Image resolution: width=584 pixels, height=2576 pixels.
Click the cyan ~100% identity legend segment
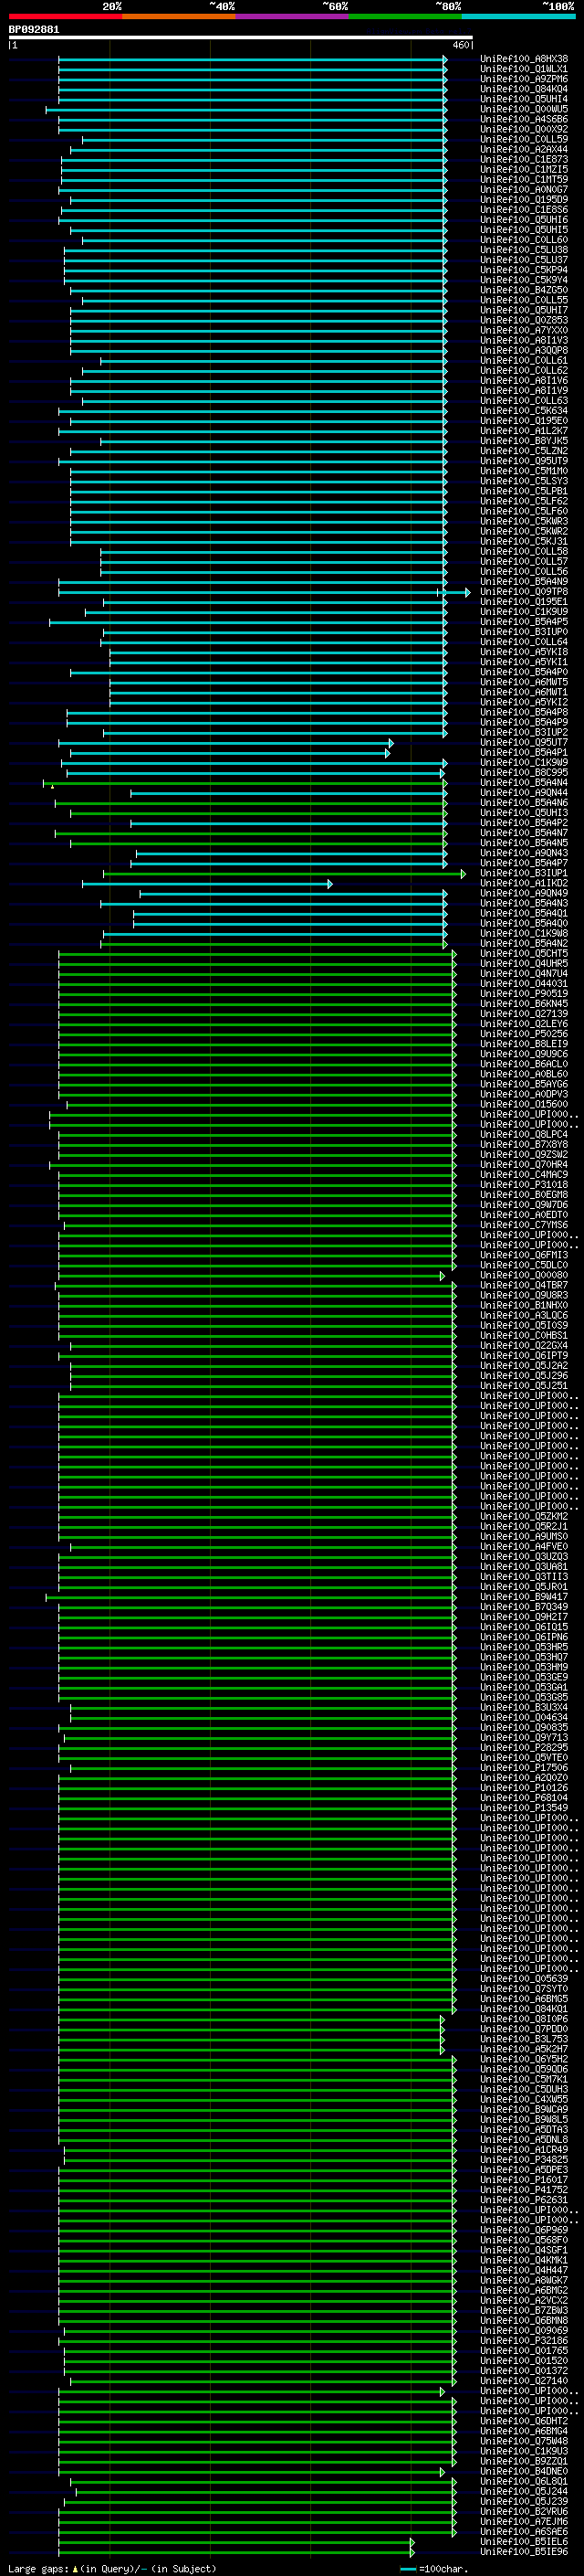click(x=518, y=16)
